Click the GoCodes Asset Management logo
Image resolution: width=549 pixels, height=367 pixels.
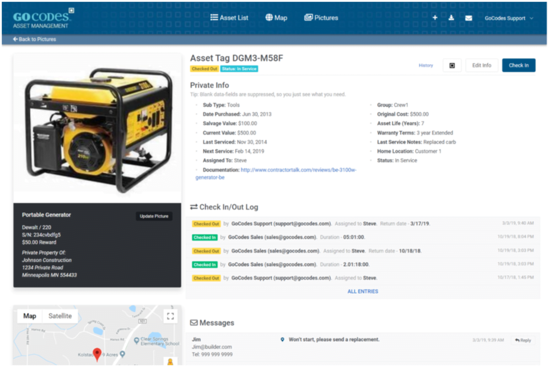tap(43, 18)
